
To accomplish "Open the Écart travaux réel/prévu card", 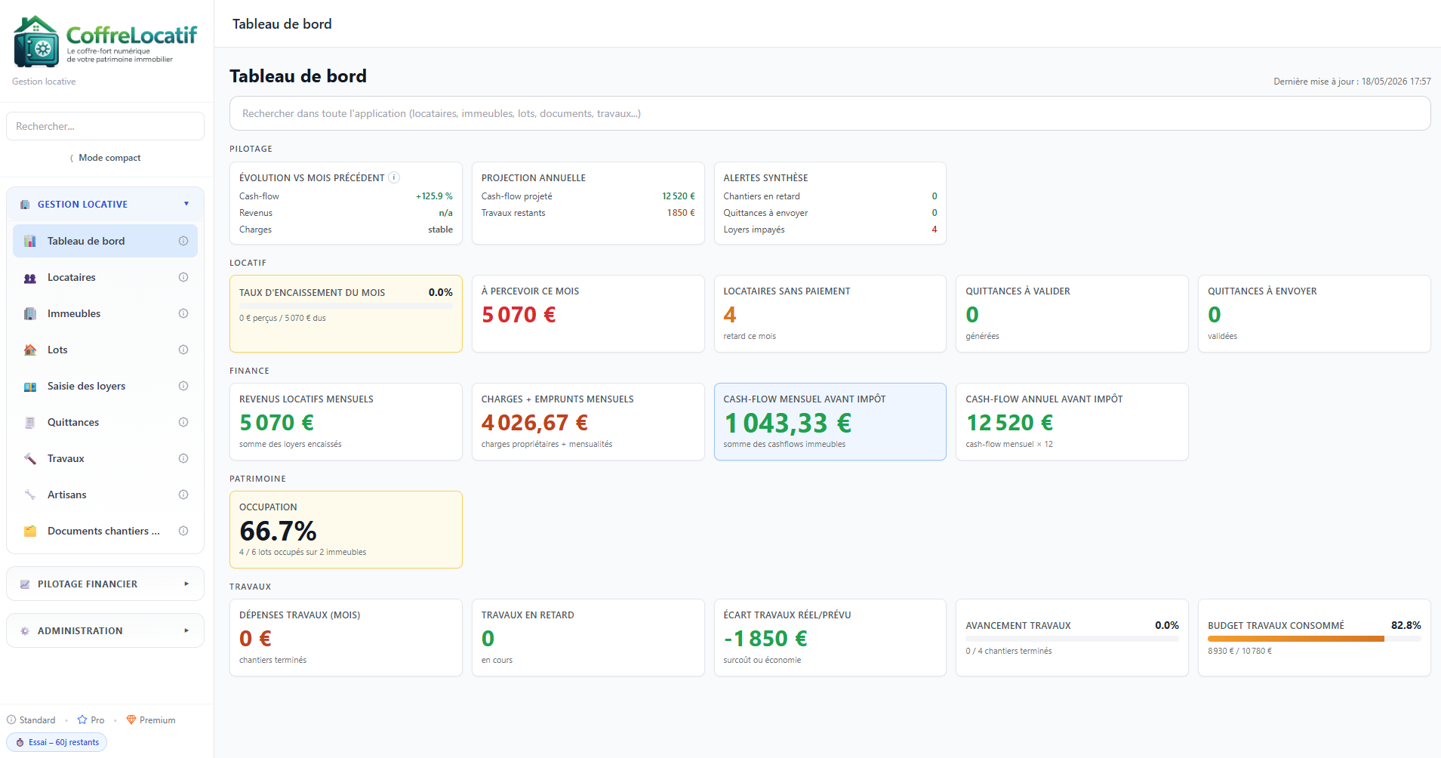I will point(830,637).
